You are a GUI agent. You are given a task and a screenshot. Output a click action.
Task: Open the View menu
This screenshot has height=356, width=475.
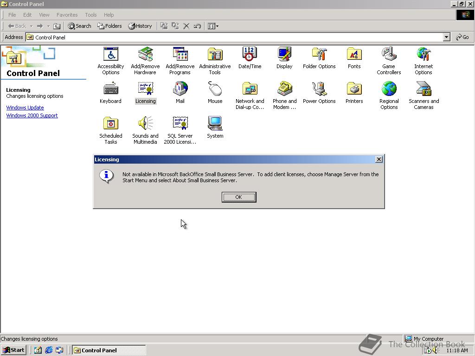(44, 15)
